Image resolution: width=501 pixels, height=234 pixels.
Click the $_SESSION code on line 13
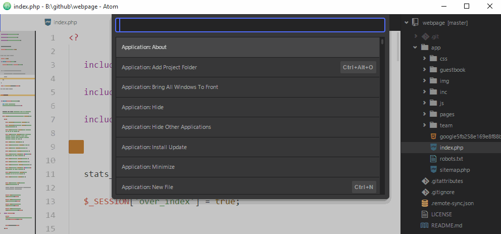[107, 201]
